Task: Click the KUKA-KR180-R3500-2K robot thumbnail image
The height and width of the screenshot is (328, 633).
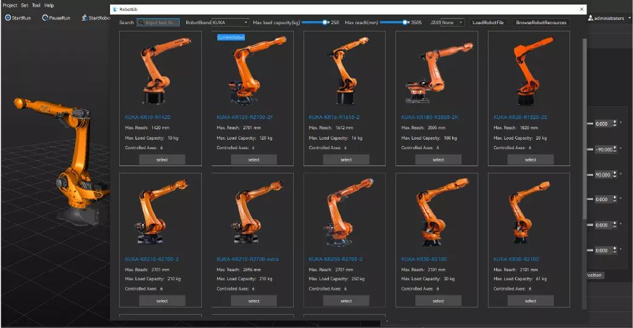Action: 438,72
